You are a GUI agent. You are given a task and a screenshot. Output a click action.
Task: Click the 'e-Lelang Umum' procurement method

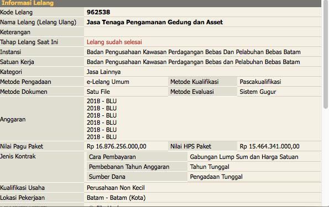(108, 82)
